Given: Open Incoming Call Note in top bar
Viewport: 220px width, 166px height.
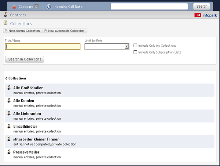Looking at the screenshot, I should (x=64, y=7).
